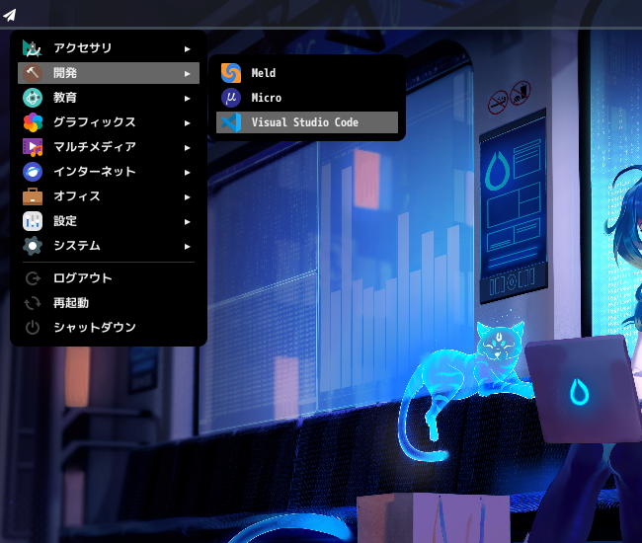Screen dimensions: 642x543
Task: Click the 設定 sliders icon
Action: pyautogui.click(x=33, y=221)
